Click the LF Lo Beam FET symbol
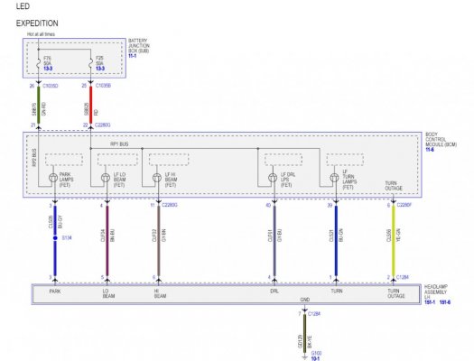 click(x=106, y=178)
